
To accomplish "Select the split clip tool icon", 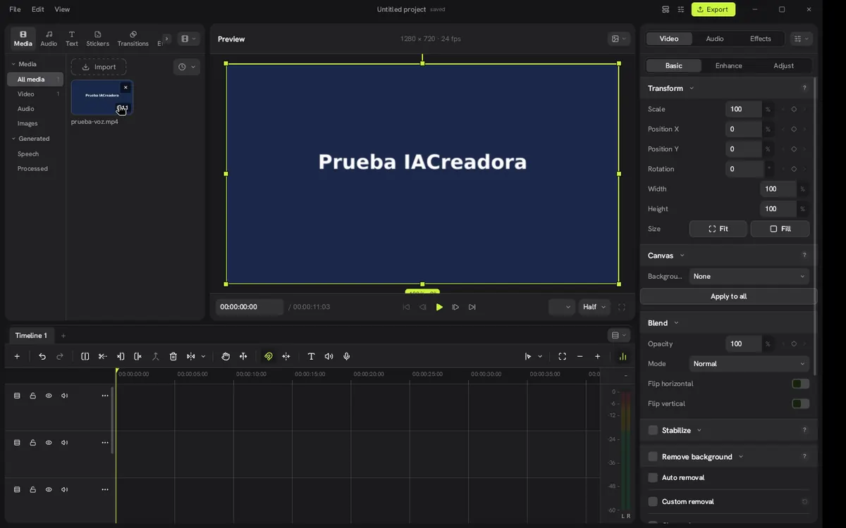I will [85, 356].
